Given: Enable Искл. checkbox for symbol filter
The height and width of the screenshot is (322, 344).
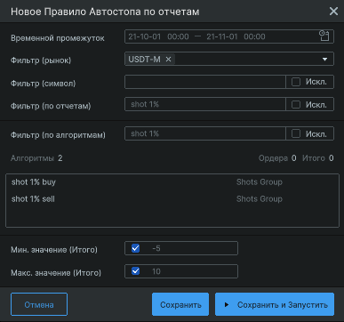Looking at the screenshot, I should click(x=296, y=82).
